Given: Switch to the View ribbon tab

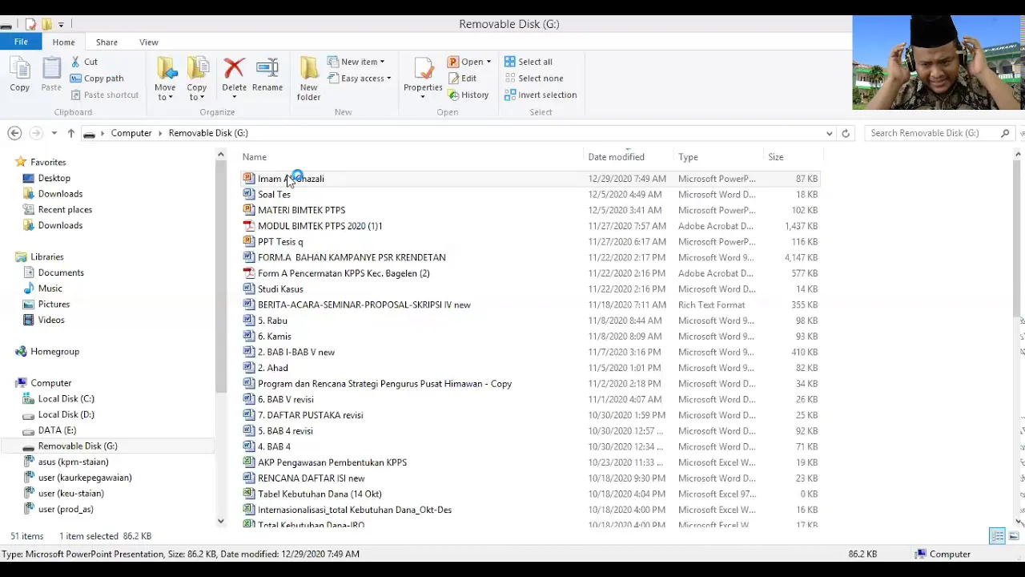Looking at the screenshot, I should (x=149, y=42).
